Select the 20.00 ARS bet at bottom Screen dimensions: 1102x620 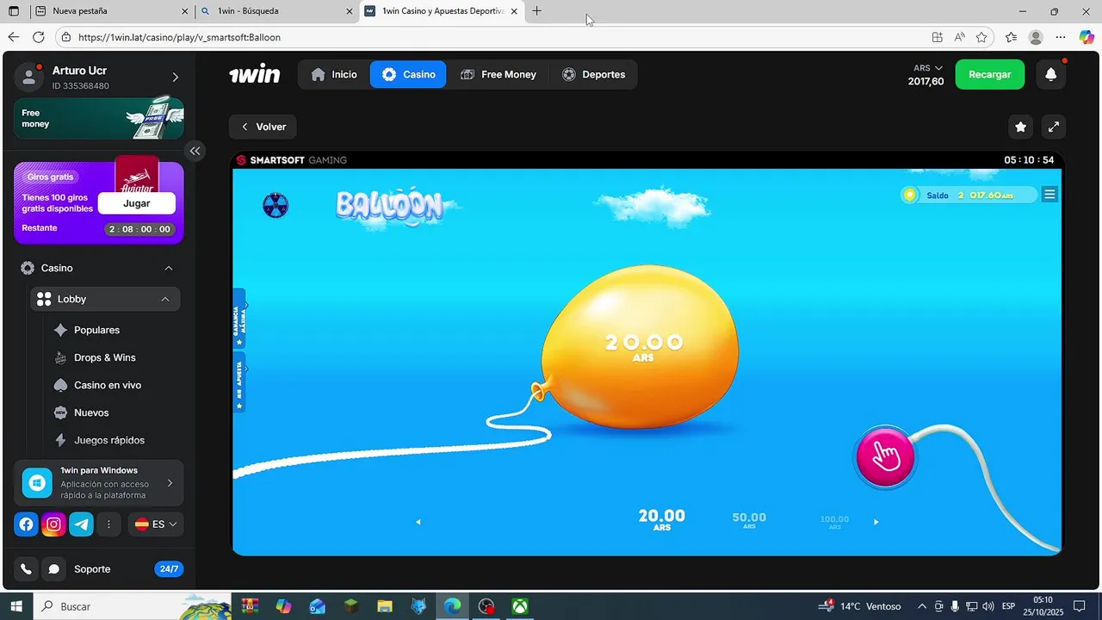pyautogui.click(x=661, y=519)
